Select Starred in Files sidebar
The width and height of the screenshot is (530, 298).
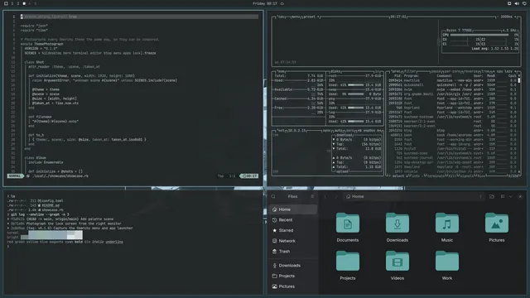[292, 230]
